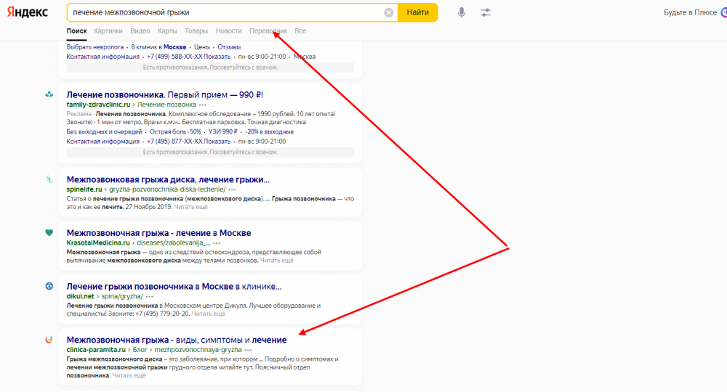The width and height of the screenshot is (727, 392).
Task: Click the KrasotaiMedicina heart favicon
Action: click(x=49, y=233)
